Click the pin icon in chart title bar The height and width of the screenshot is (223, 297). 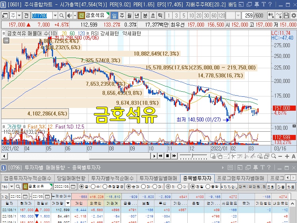point(257,4)
